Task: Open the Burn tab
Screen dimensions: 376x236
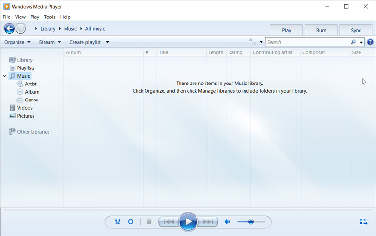Action: 321,30
